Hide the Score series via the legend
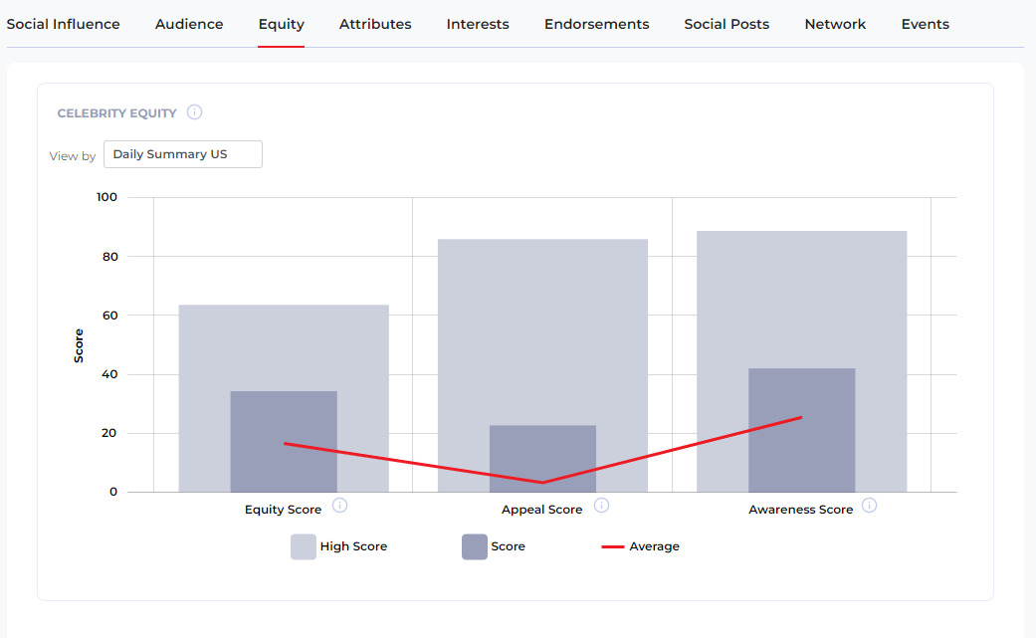 [x=510, y=545]
